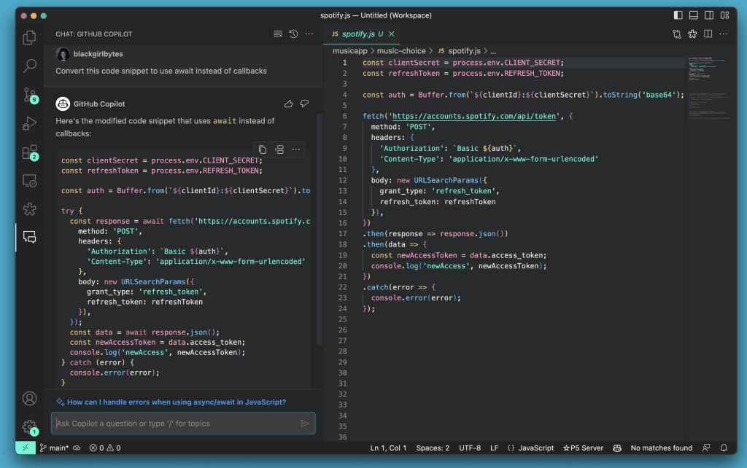Open remote window indicator in status bar
This screenshot has width=747, height=468.
click(26, 448)
